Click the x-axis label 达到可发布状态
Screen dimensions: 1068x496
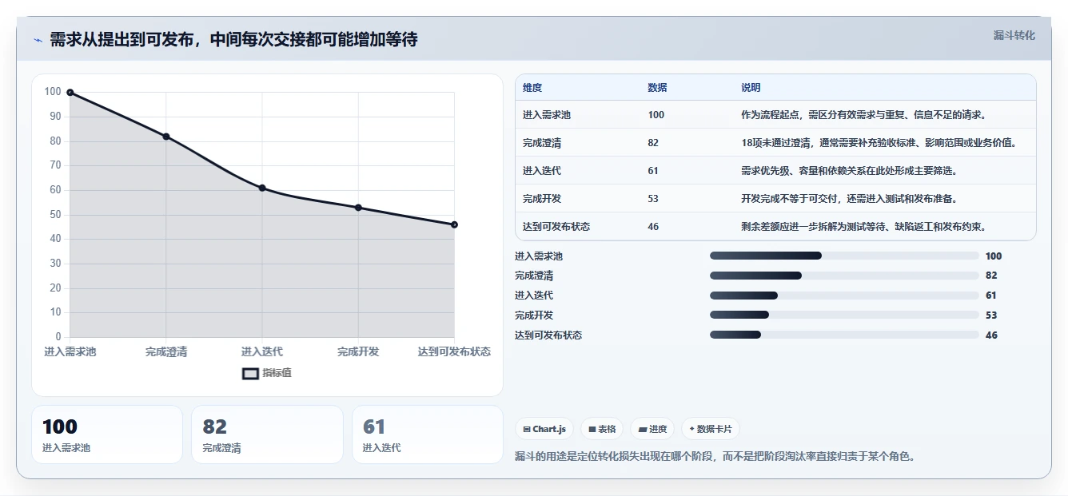click(454, 351)
